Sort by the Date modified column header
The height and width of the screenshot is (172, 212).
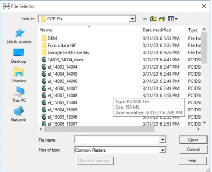(163, 30)
